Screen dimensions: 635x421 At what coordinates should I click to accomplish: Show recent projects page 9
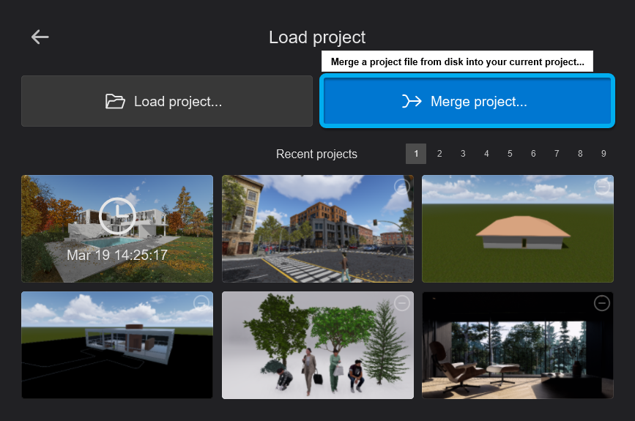[604, 154]
